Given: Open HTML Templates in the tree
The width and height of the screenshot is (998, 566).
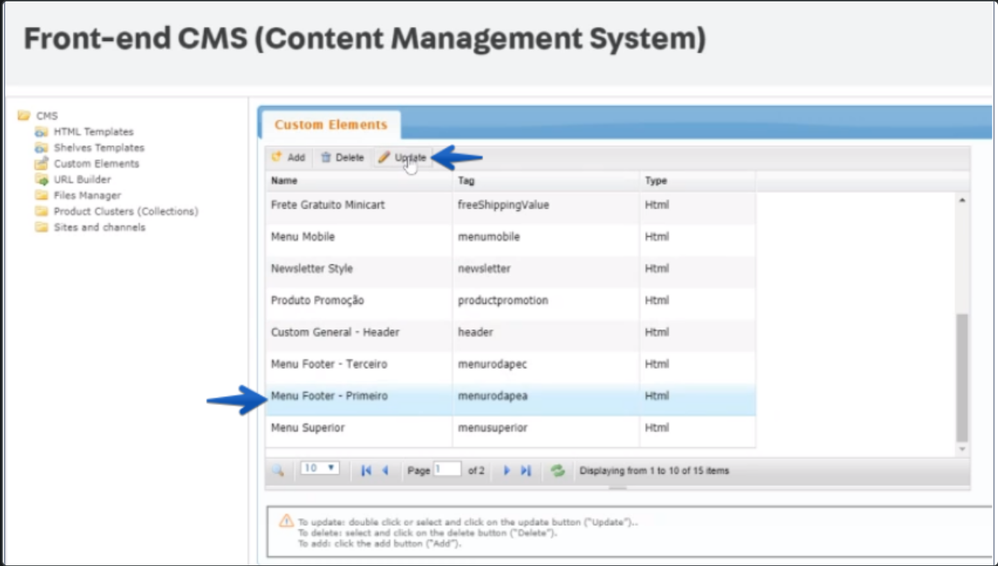Looking at the screenshot, I should tap(94, 132).
